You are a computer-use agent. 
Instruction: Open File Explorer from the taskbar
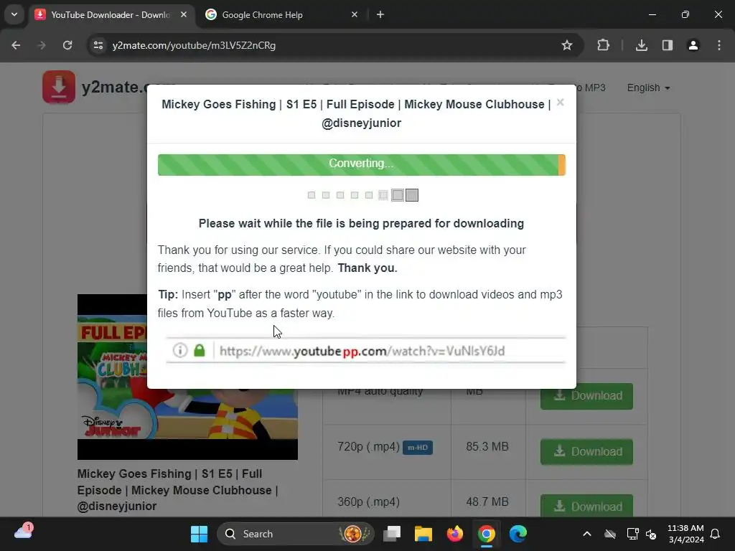pyautogui.click(x=423, y=534)
